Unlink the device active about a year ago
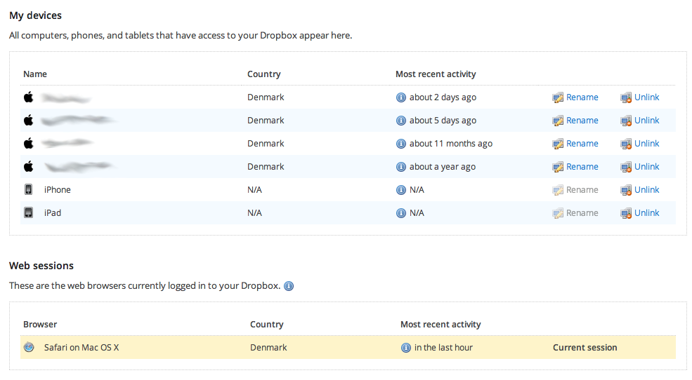Viewport: 692px width, 380px height. 646,167
